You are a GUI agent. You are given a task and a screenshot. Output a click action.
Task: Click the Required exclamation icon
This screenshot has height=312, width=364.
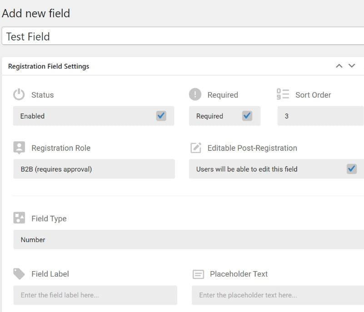tap(195, 94)
